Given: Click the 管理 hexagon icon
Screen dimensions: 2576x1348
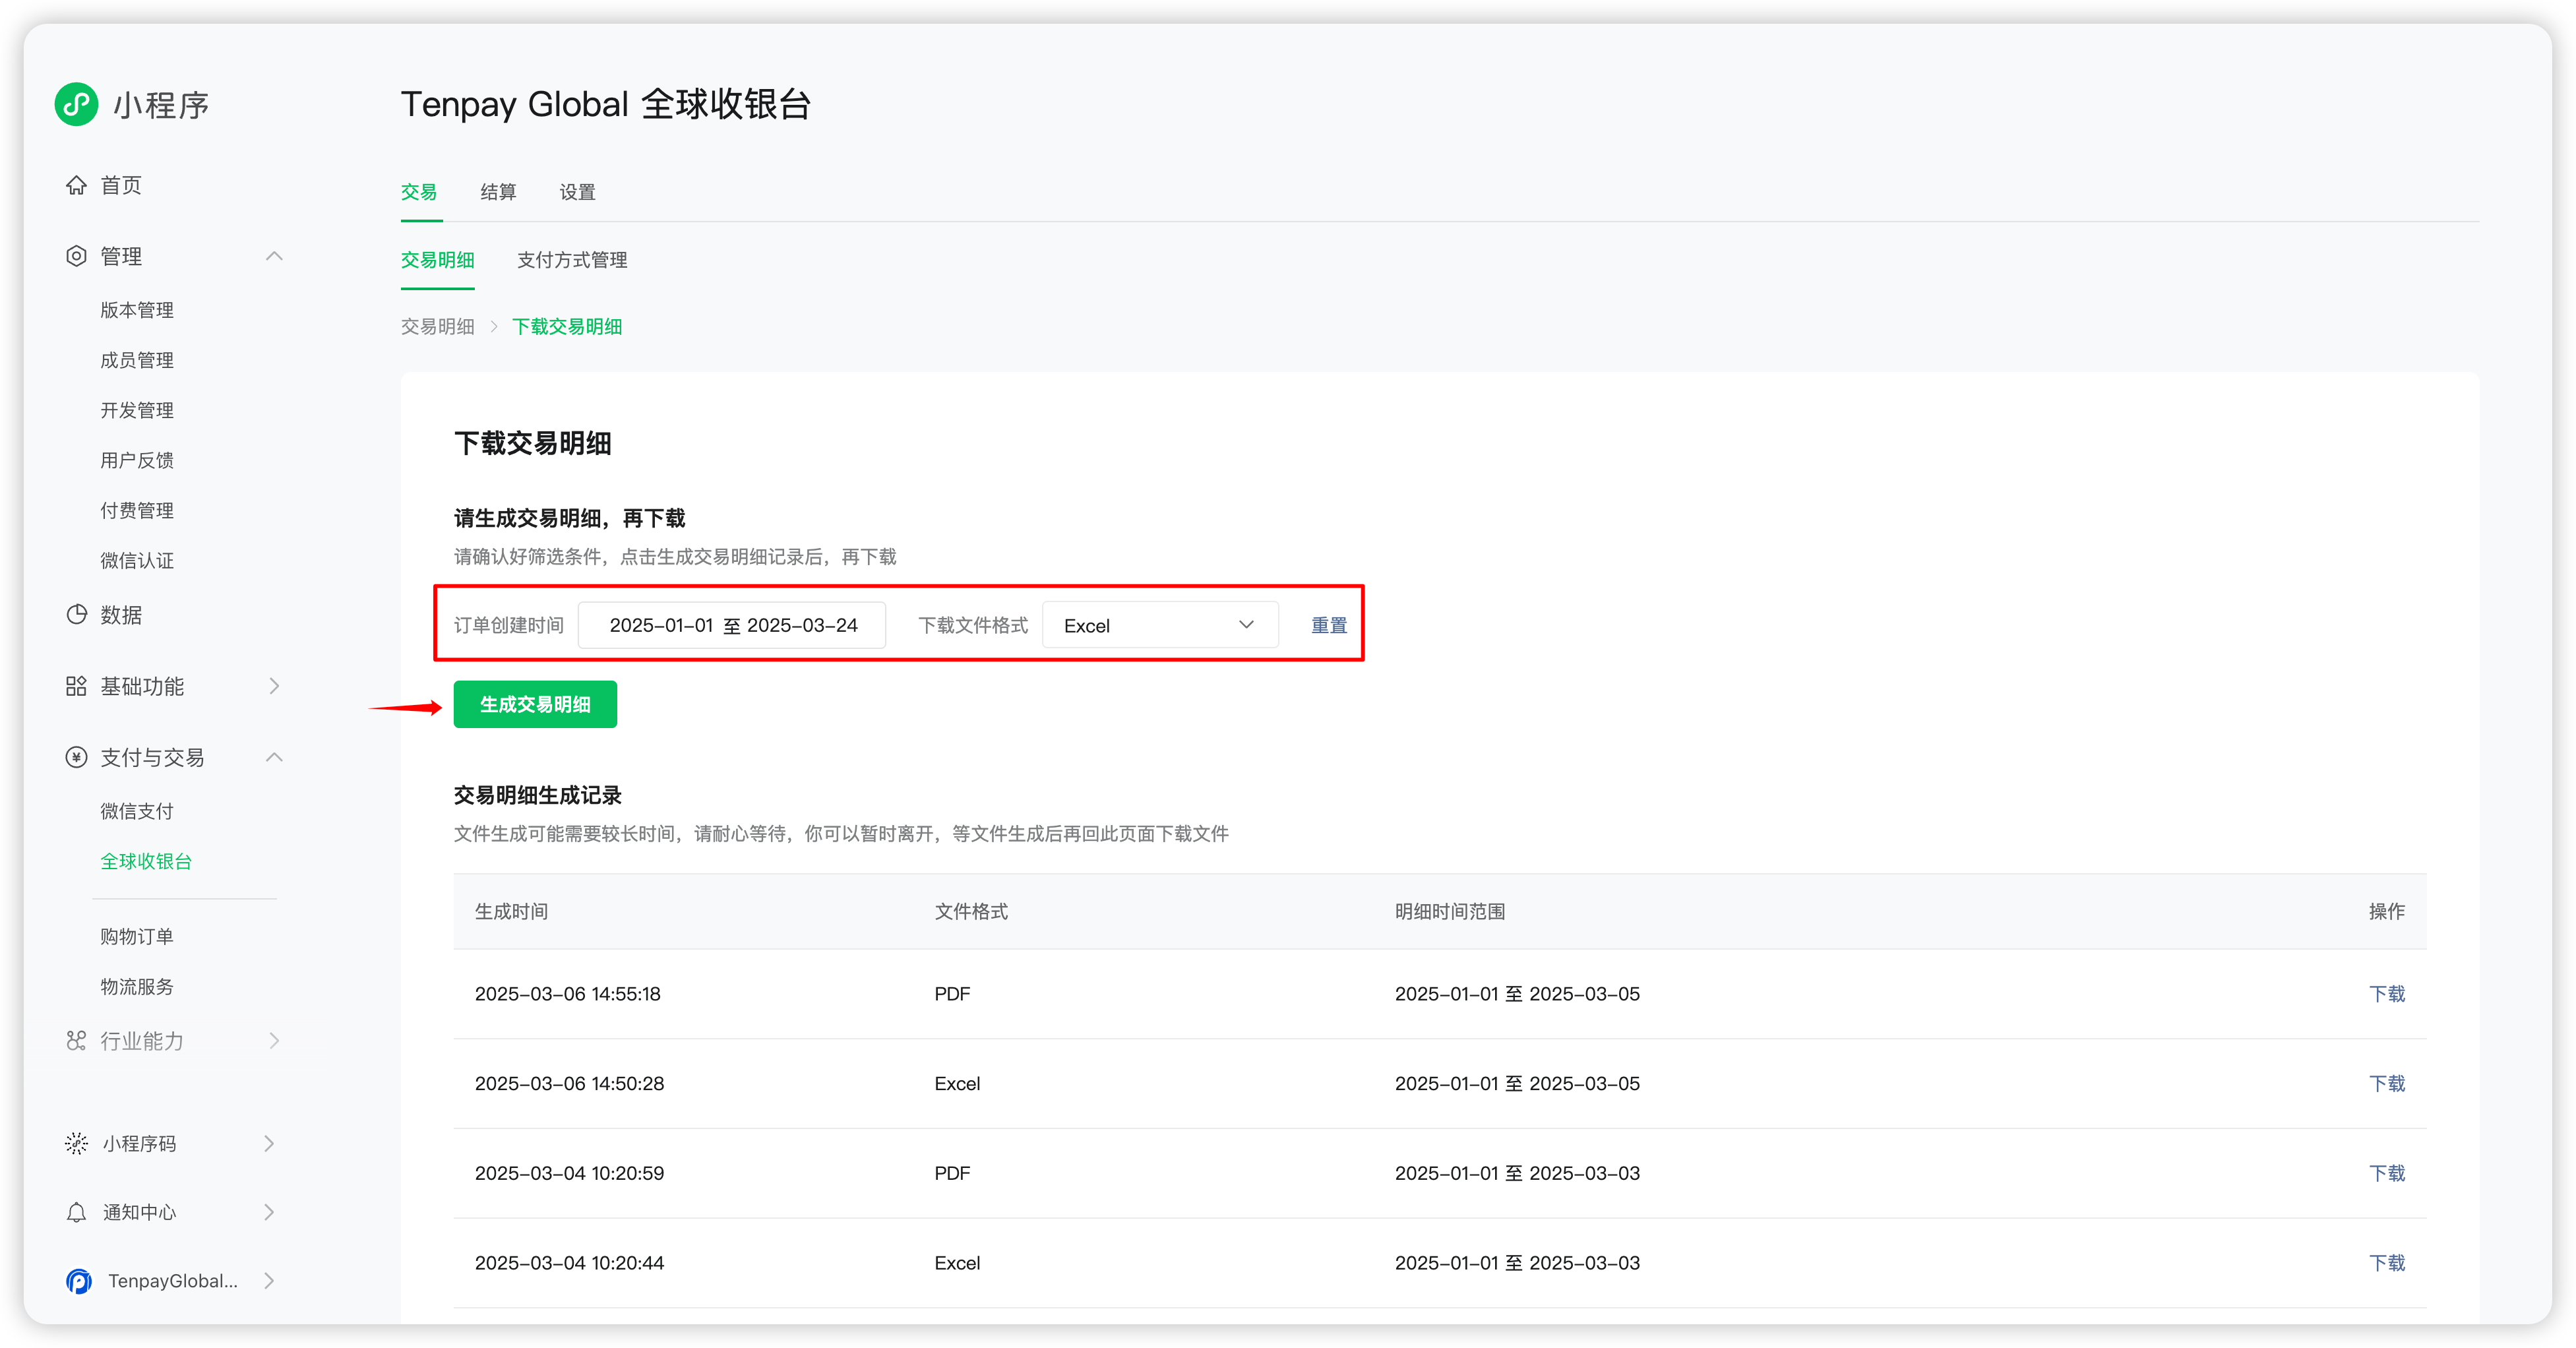Looking at the screenshot, I should tap(76, 256).
